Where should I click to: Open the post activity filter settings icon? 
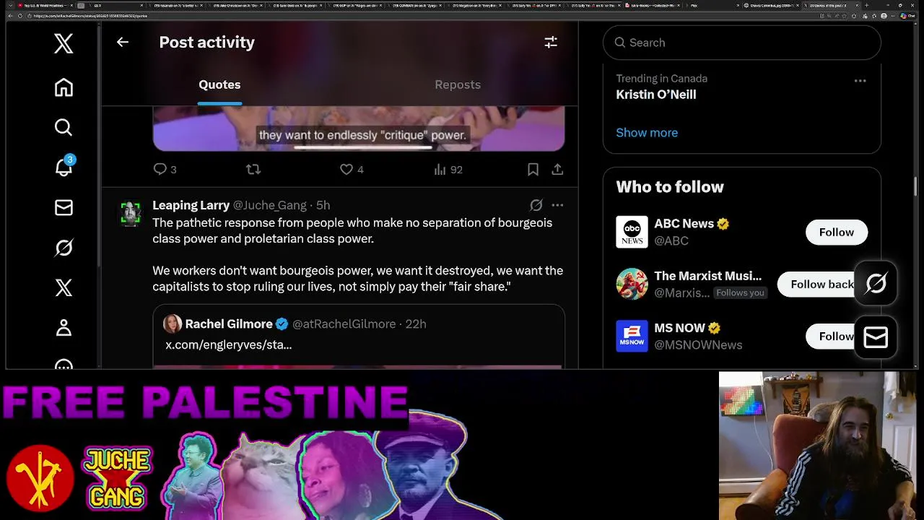pyautogui.click(x=551, y=43)
